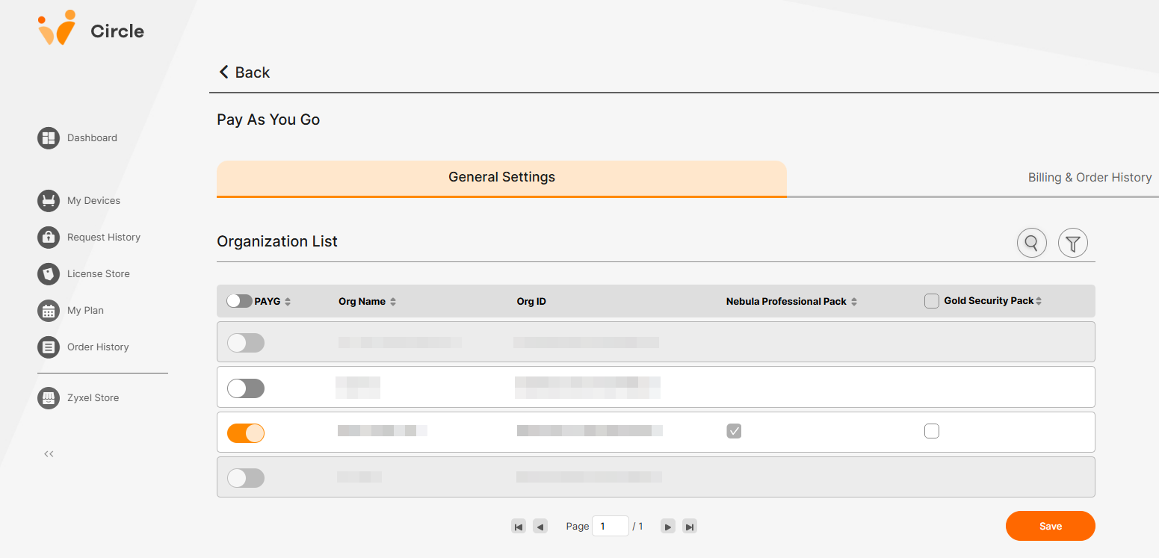The height and width of the screenshot is (558, 1159).
Task: Go to last page icon
Action: click(x=690, y=527)
